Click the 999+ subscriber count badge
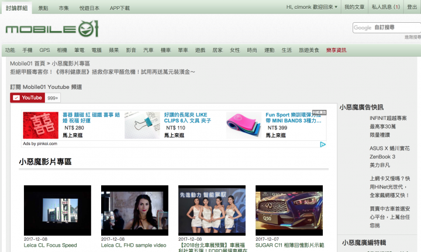This screenshot has width=421, height=252. click(x=53, y=98)
